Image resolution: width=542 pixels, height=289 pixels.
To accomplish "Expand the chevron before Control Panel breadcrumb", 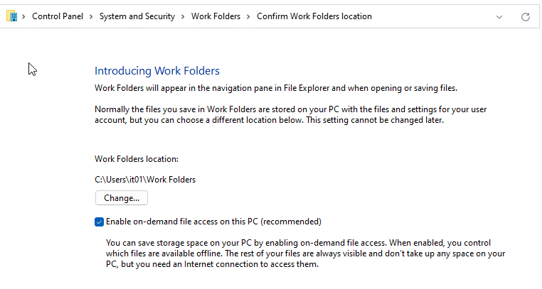I will click(25, 16).
